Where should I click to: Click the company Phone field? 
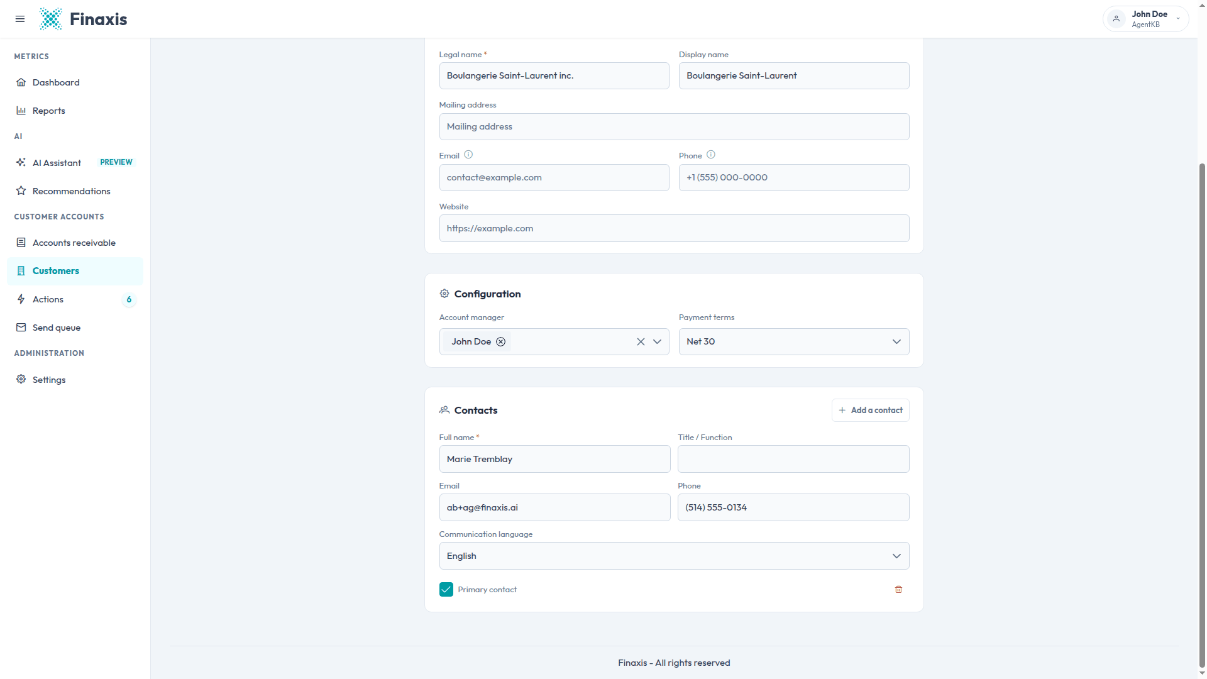(x=794, y=177)
